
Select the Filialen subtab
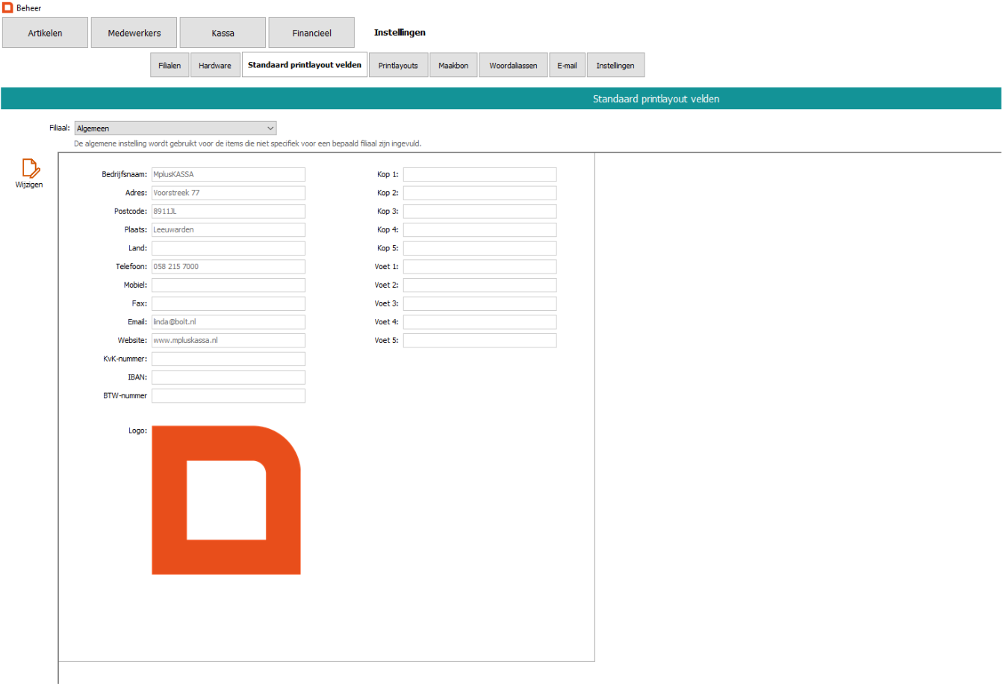170,66
